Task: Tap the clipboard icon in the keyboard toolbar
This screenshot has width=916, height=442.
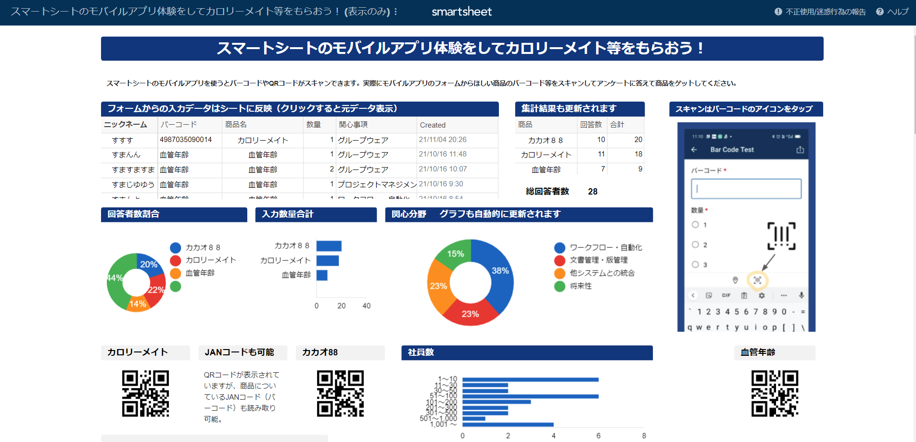Action: tap(744, 296)
